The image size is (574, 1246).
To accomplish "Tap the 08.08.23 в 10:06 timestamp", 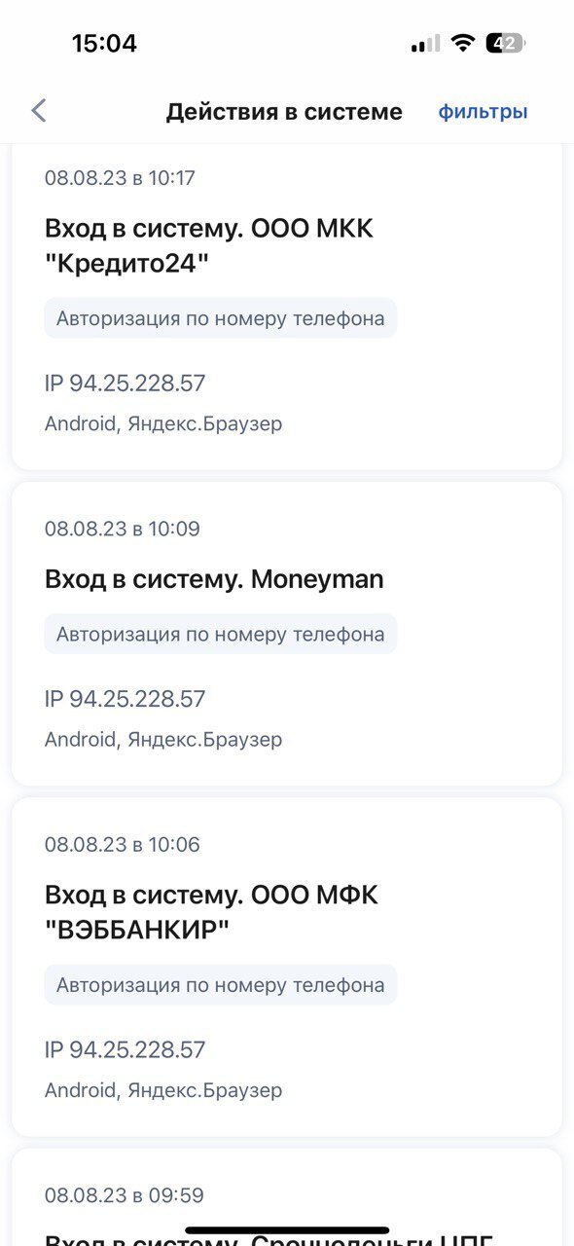I will coord(122,844).
